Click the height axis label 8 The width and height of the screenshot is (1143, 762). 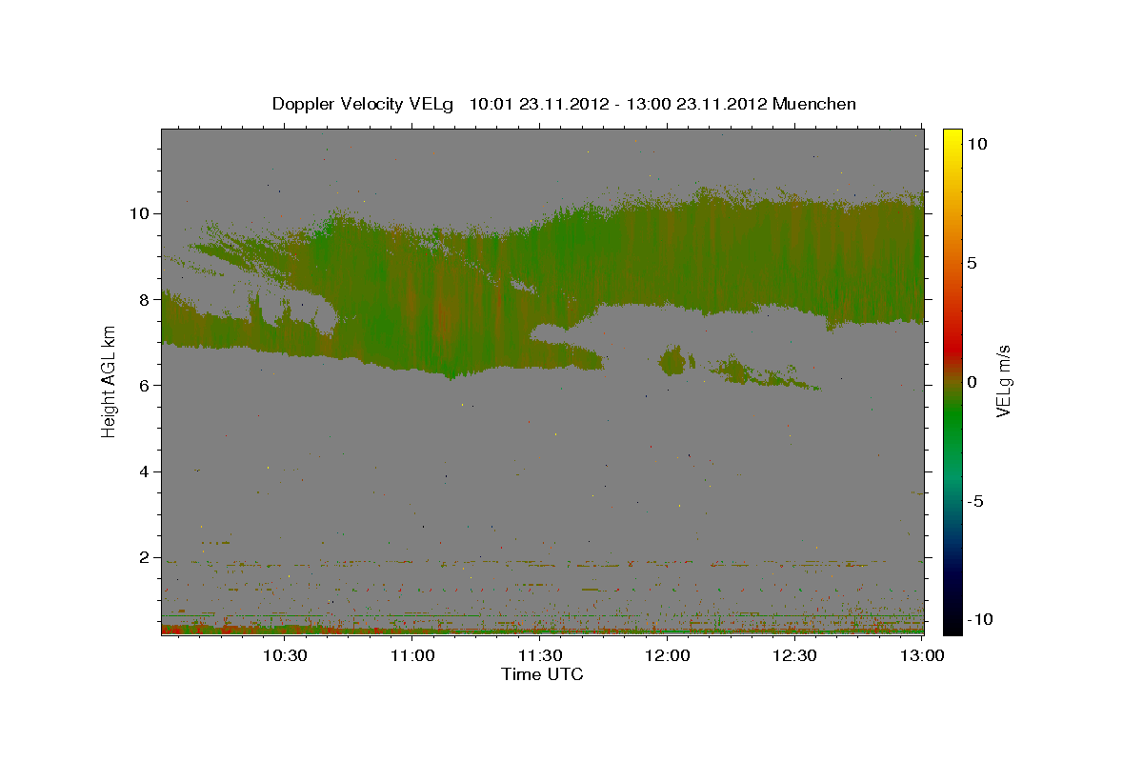coord(147,299)
